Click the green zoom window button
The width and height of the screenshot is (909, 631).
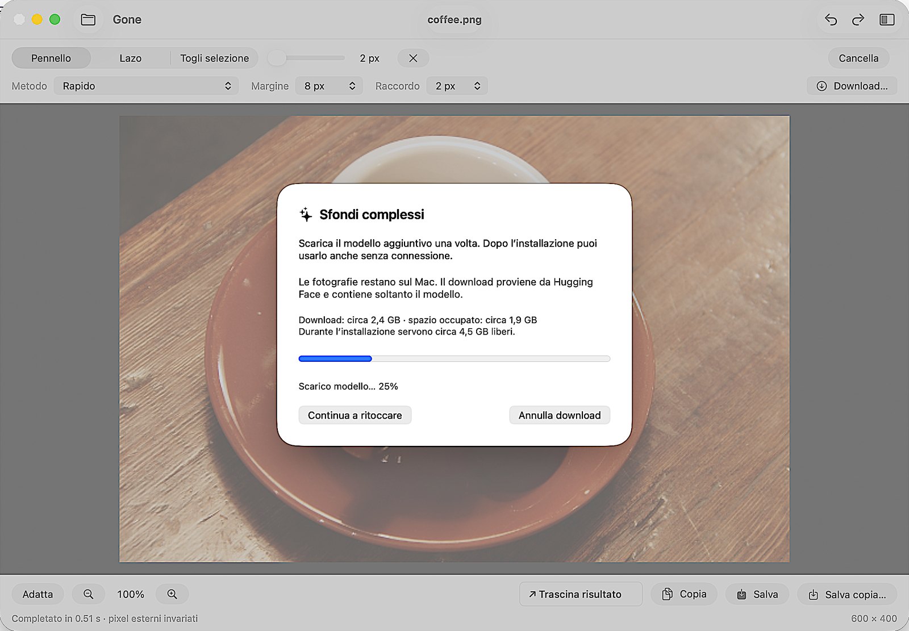pyautogui.click(x=55, y=20)
